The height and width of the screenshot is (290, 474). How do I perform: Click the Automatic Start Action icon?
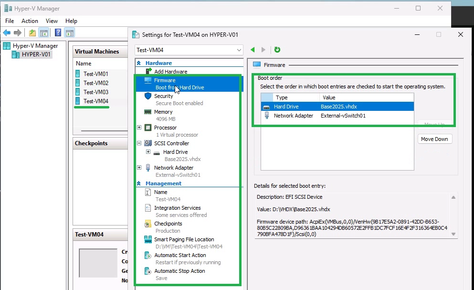148,255
